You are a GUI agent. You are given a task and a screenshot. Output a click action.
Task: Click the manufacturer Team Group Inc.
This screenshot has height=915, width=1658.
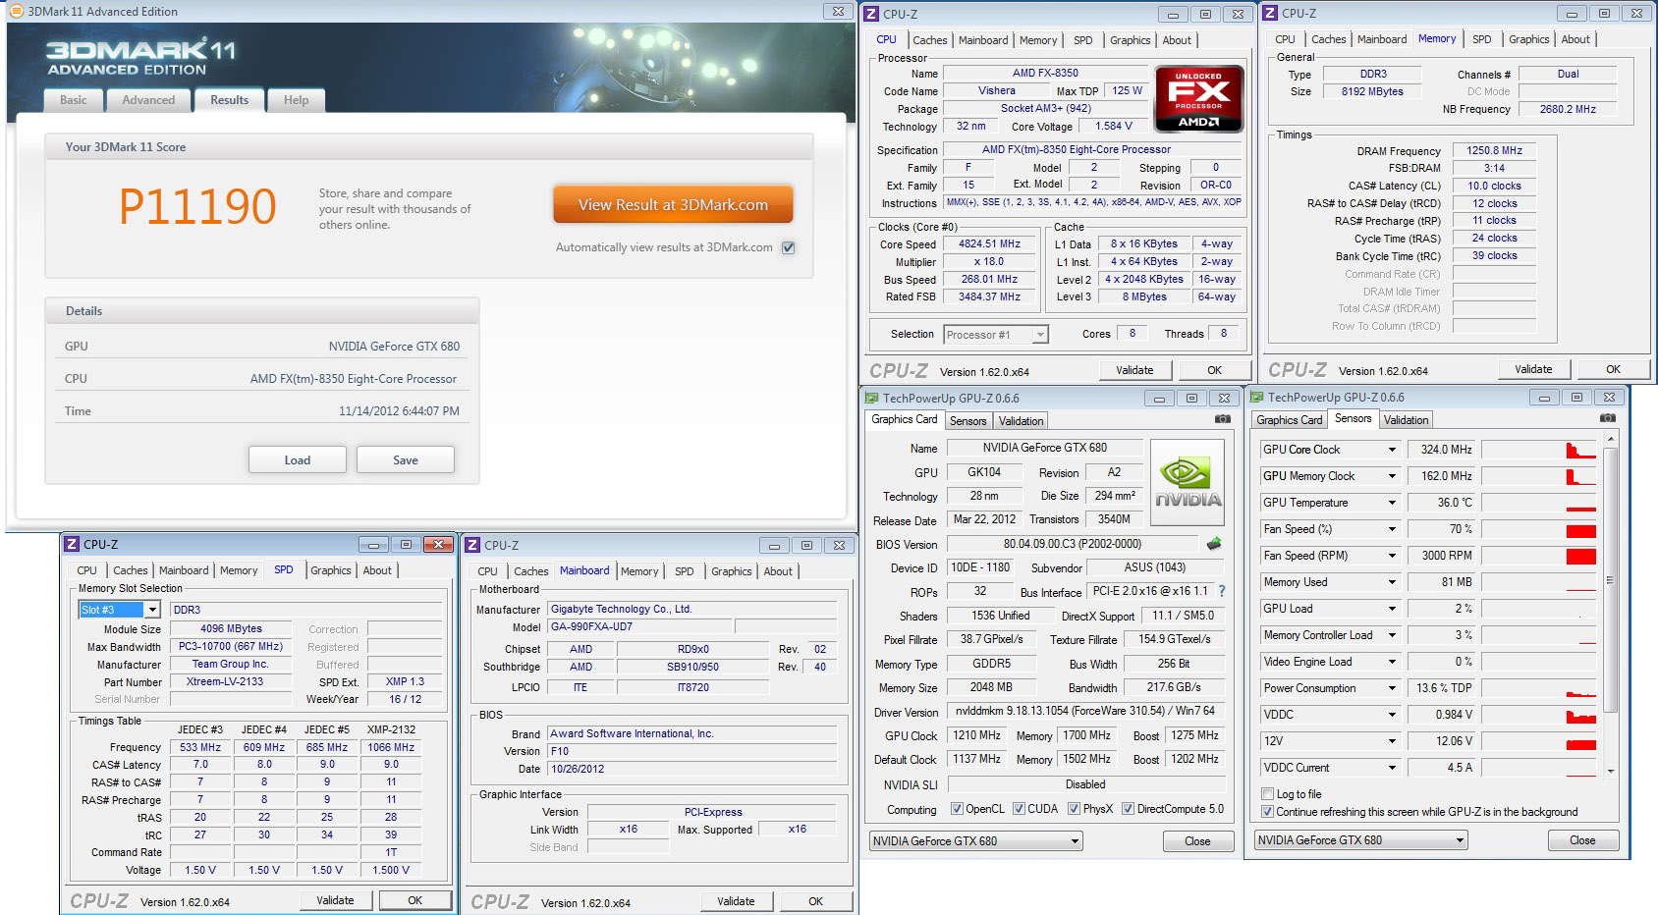tap(231, 664)
